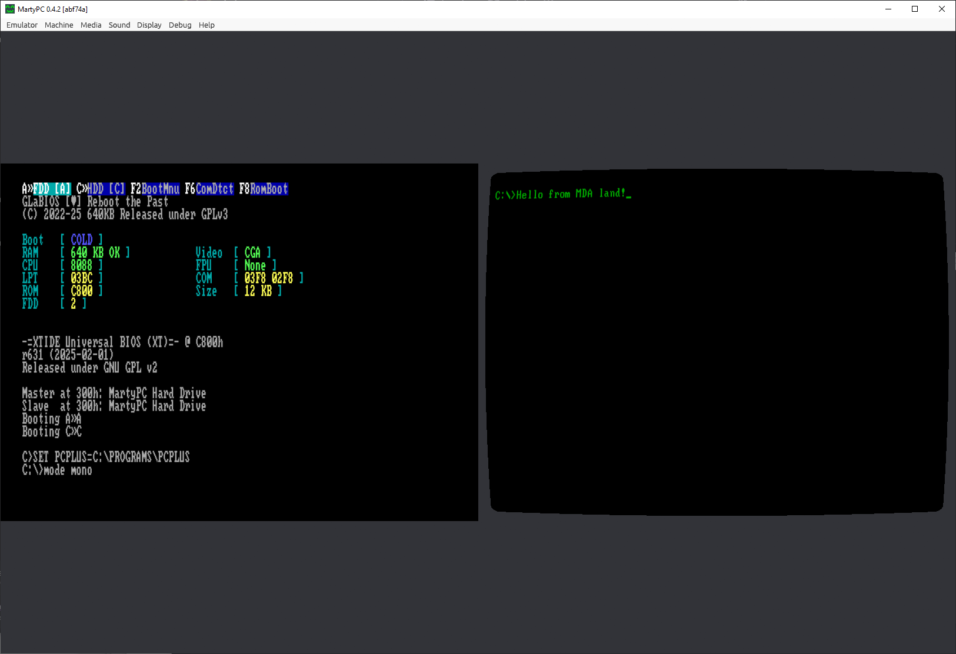Open the Debug menu
The height and width of the screenshot is (654, 956).
click(180, 25)
